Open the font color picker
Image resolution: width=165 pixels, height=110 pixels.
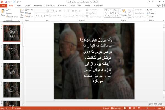pyautogui.click(x=59, y=16)
